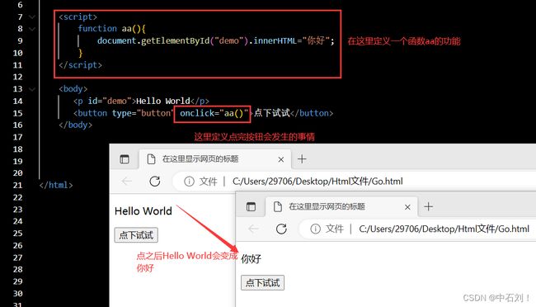Click the 你好 paragraph in the front browser

[251, 259]
